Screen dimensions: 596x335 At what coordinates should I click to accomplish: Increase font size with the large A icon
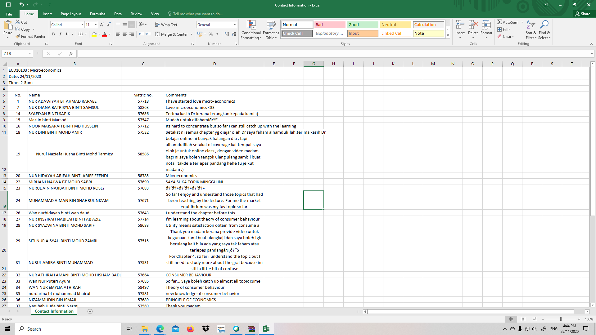click(102, 25)
